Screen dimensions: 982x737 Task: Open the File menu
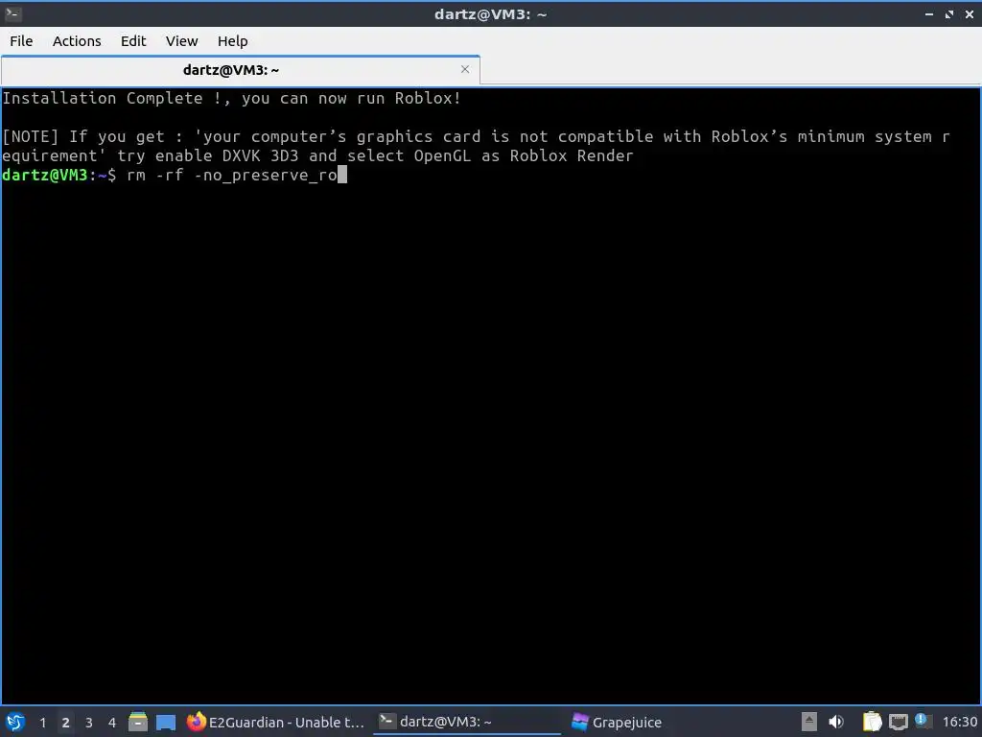click(x=21, y=40)
